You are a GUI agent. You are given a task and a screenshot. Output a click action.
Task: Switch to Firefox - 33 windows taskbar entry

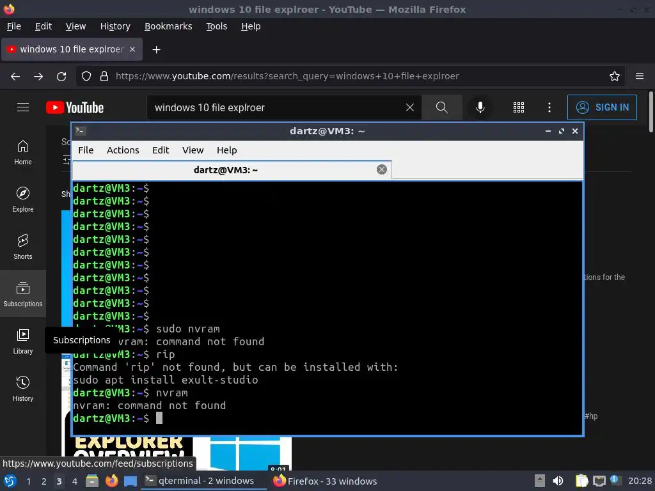(326, 481)
